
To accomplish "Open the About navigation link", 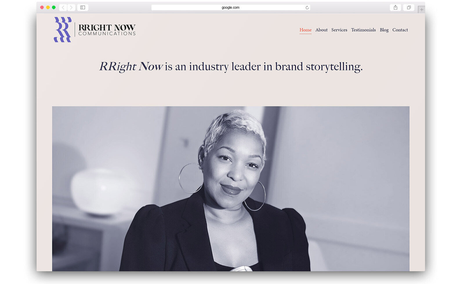I will [x=321, y=30].
